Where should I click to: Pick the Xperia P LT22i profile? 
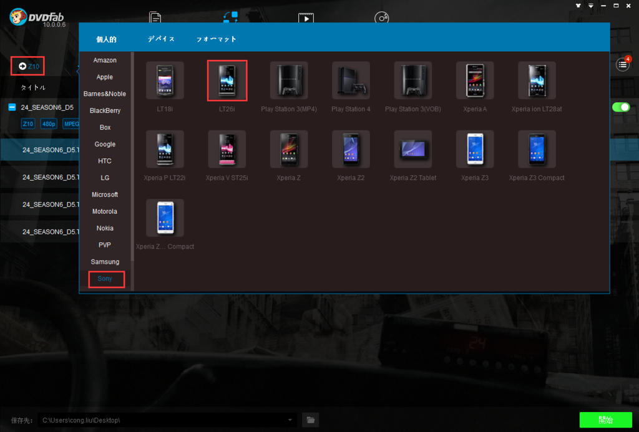click(x=165, y=150)
